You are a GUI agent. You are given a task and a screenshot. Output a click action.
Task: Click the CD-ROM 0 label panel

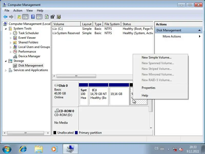click(x=65, y=119)
